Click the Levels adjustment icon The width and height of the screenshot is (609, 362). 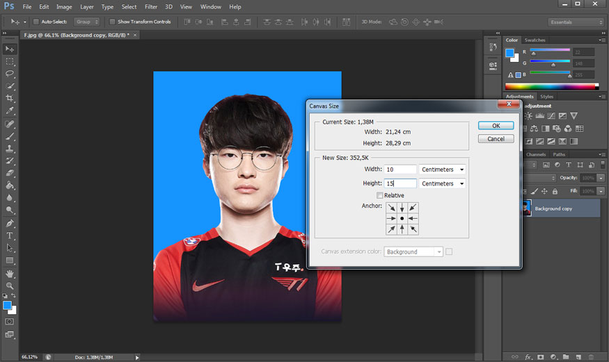point(540,116)
